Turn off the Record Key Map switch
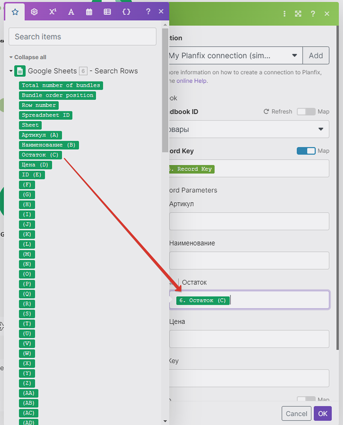343x425 pixels. coord(306,151)
